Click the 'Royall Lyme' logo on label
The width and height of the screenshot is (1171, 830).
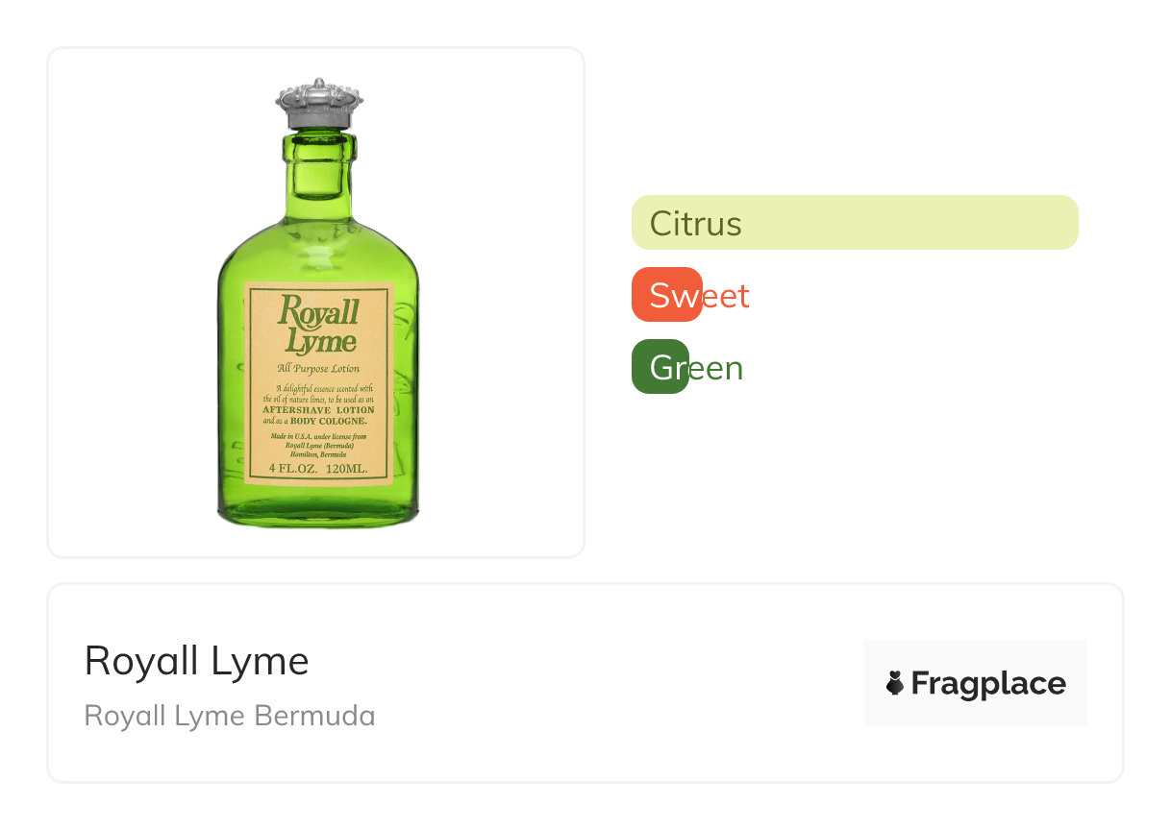[x=318, y=327]
